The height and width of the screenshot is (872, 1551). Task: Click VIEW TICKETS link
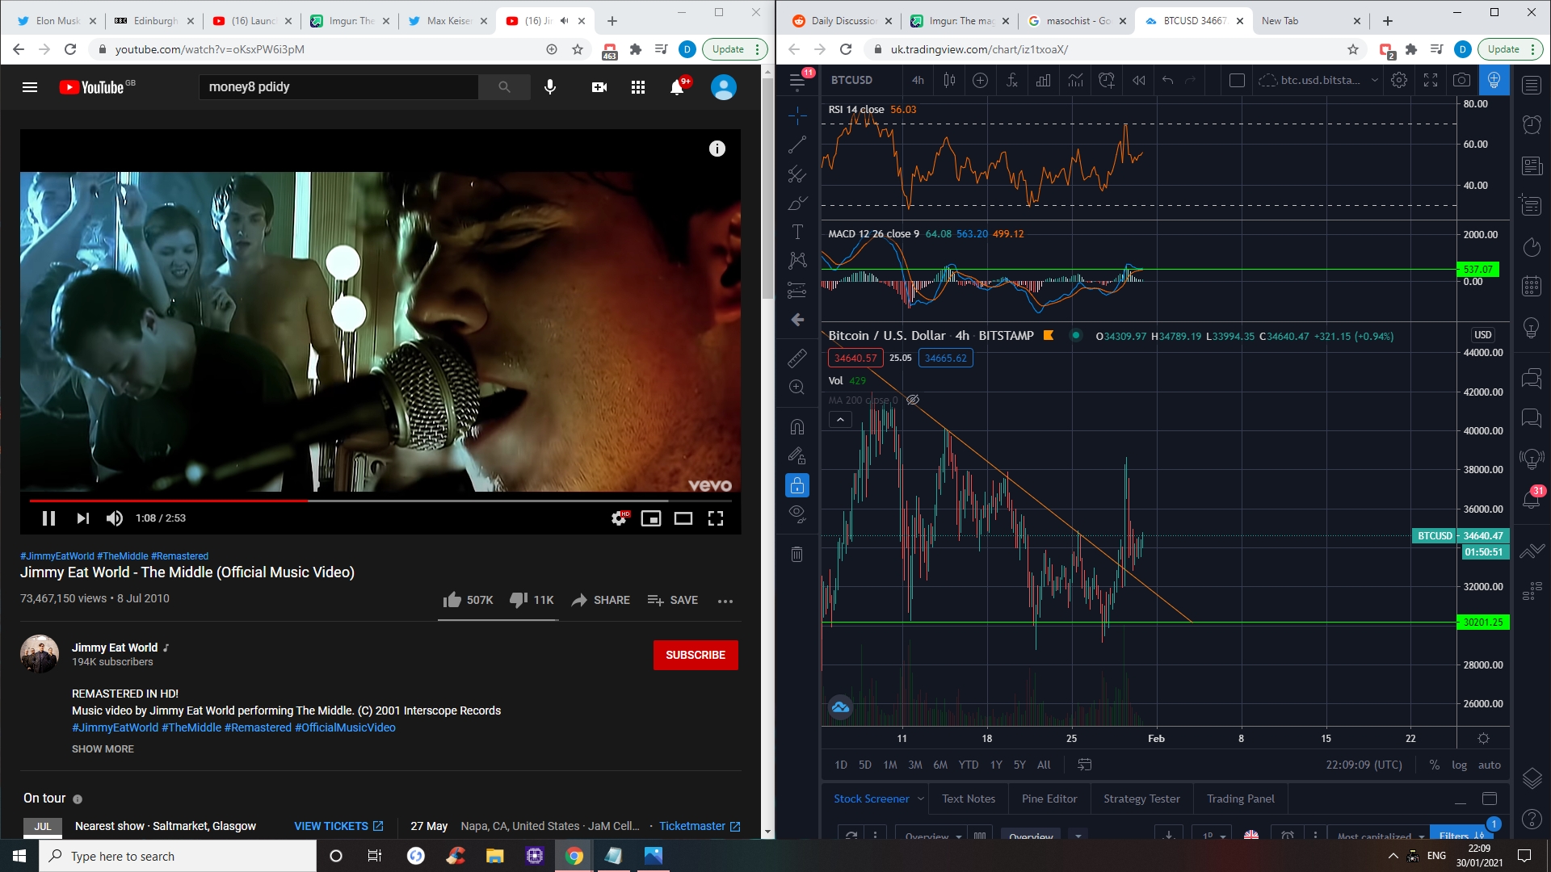pos(338,826)
